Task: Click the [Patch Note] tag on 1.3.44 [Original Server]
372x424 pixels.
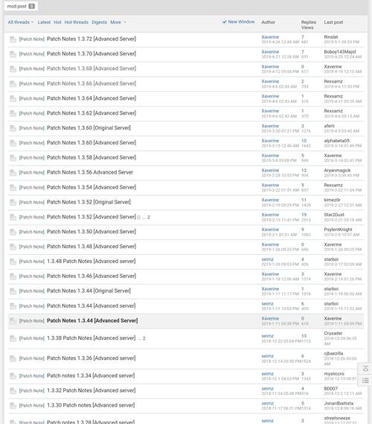Action: click(31, 291)
